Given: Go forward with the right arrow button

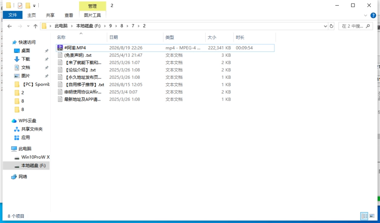Looking at the screenshot, I should coord(20,26).
